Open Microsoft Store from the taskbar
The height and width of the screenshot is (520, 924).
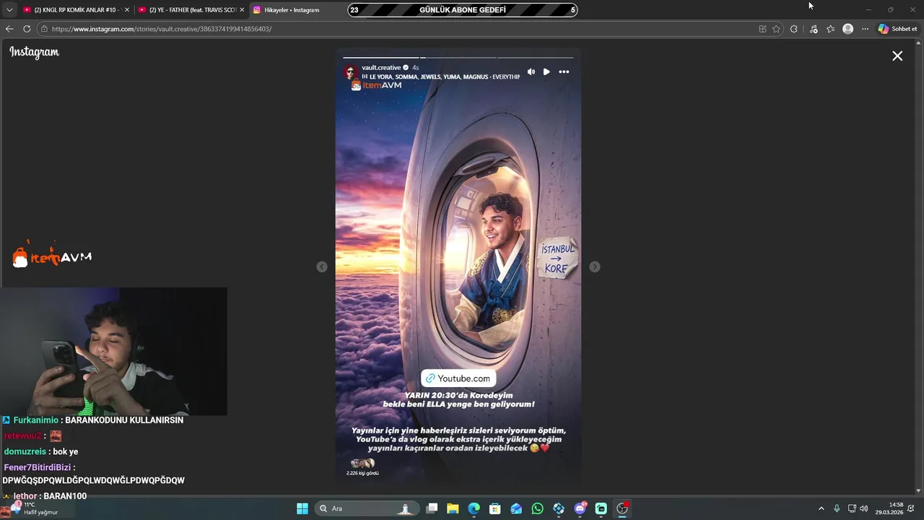point(494,508)
